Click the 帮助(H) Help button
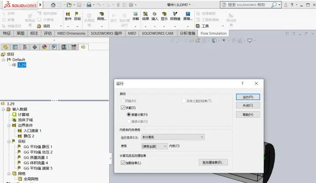Viewport: 316px width, 183px height. 248,115
